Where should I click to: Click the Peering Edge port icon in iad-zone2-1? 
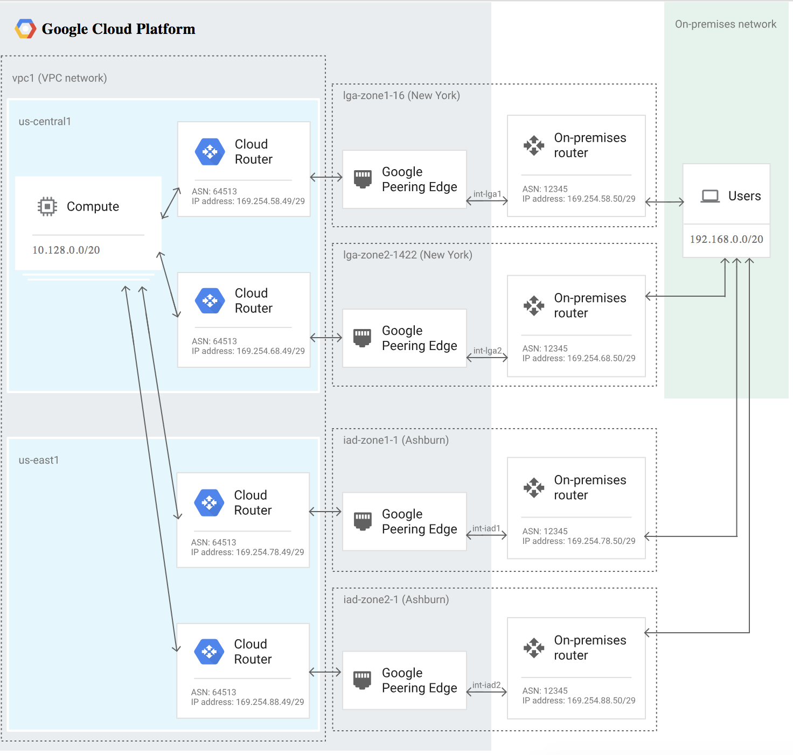point(363,680)
